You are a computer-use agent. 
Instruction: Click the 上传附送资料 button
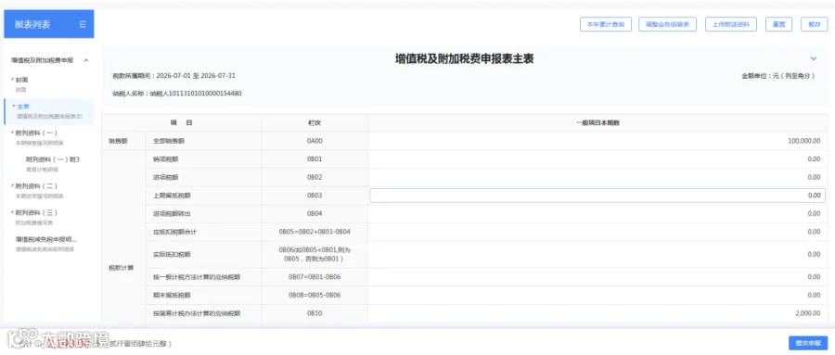(x=731, y=24)
